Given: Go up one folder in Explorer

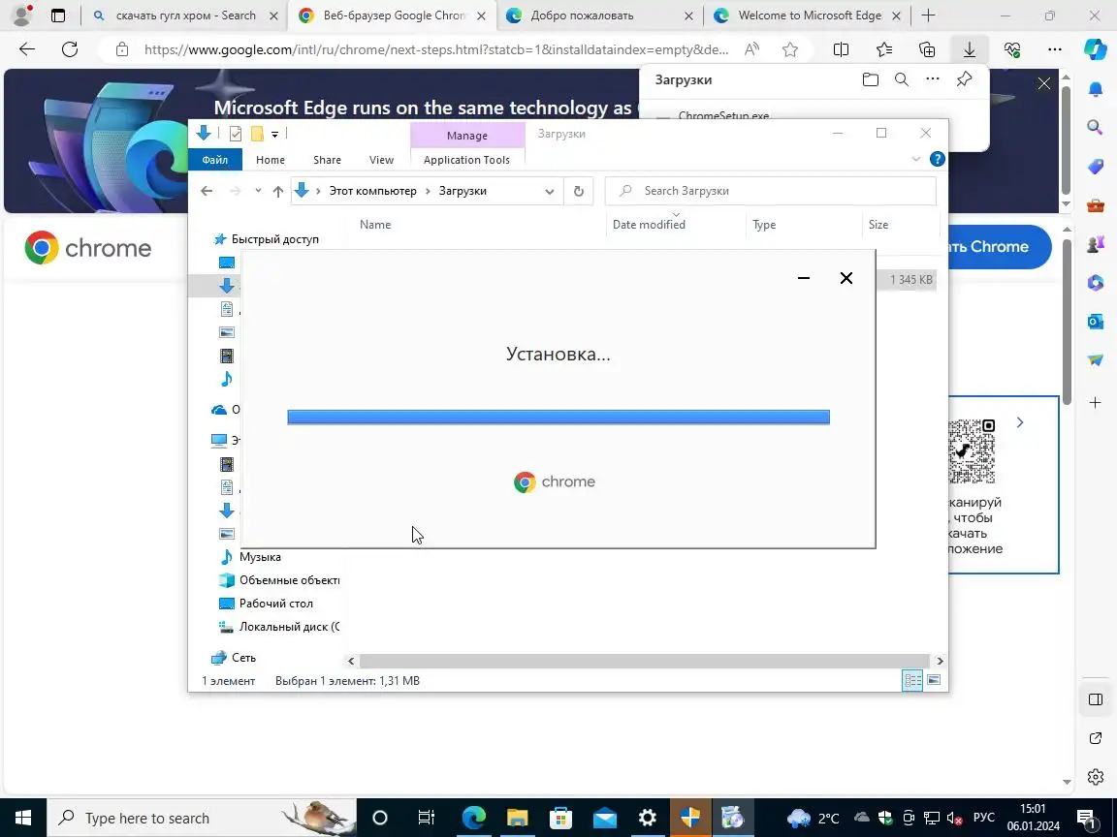Looking at the screenshot, I should [x=278, y=191].
